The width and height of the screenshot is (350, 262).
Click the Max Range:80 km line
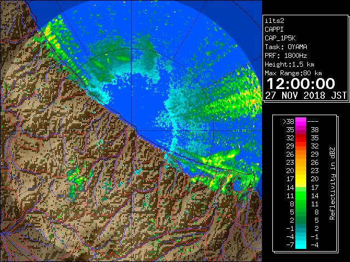tap(293, 73)
